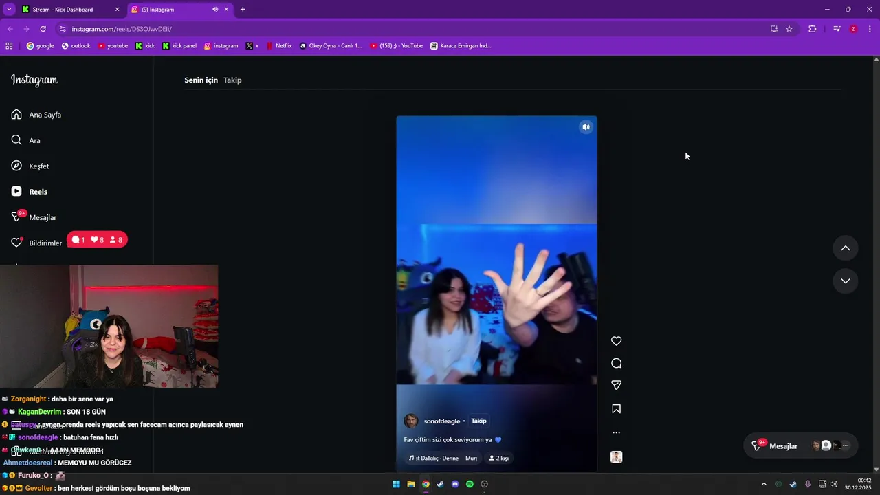Open Karaca Emirgan bookmark

[x=461, y=46]
